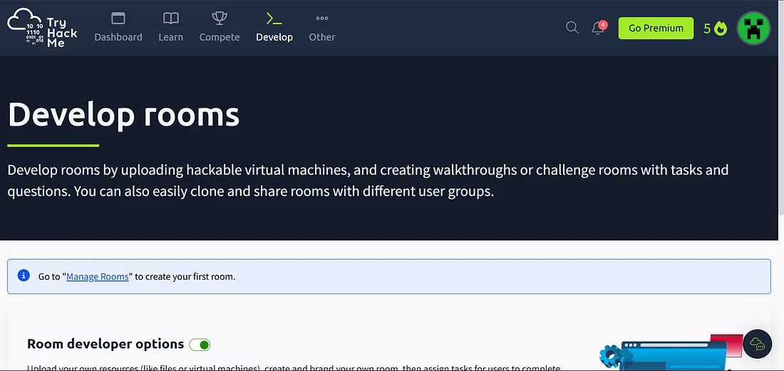
Task: Follow the Manage Rooms link
Action: [x=98, y=276]
